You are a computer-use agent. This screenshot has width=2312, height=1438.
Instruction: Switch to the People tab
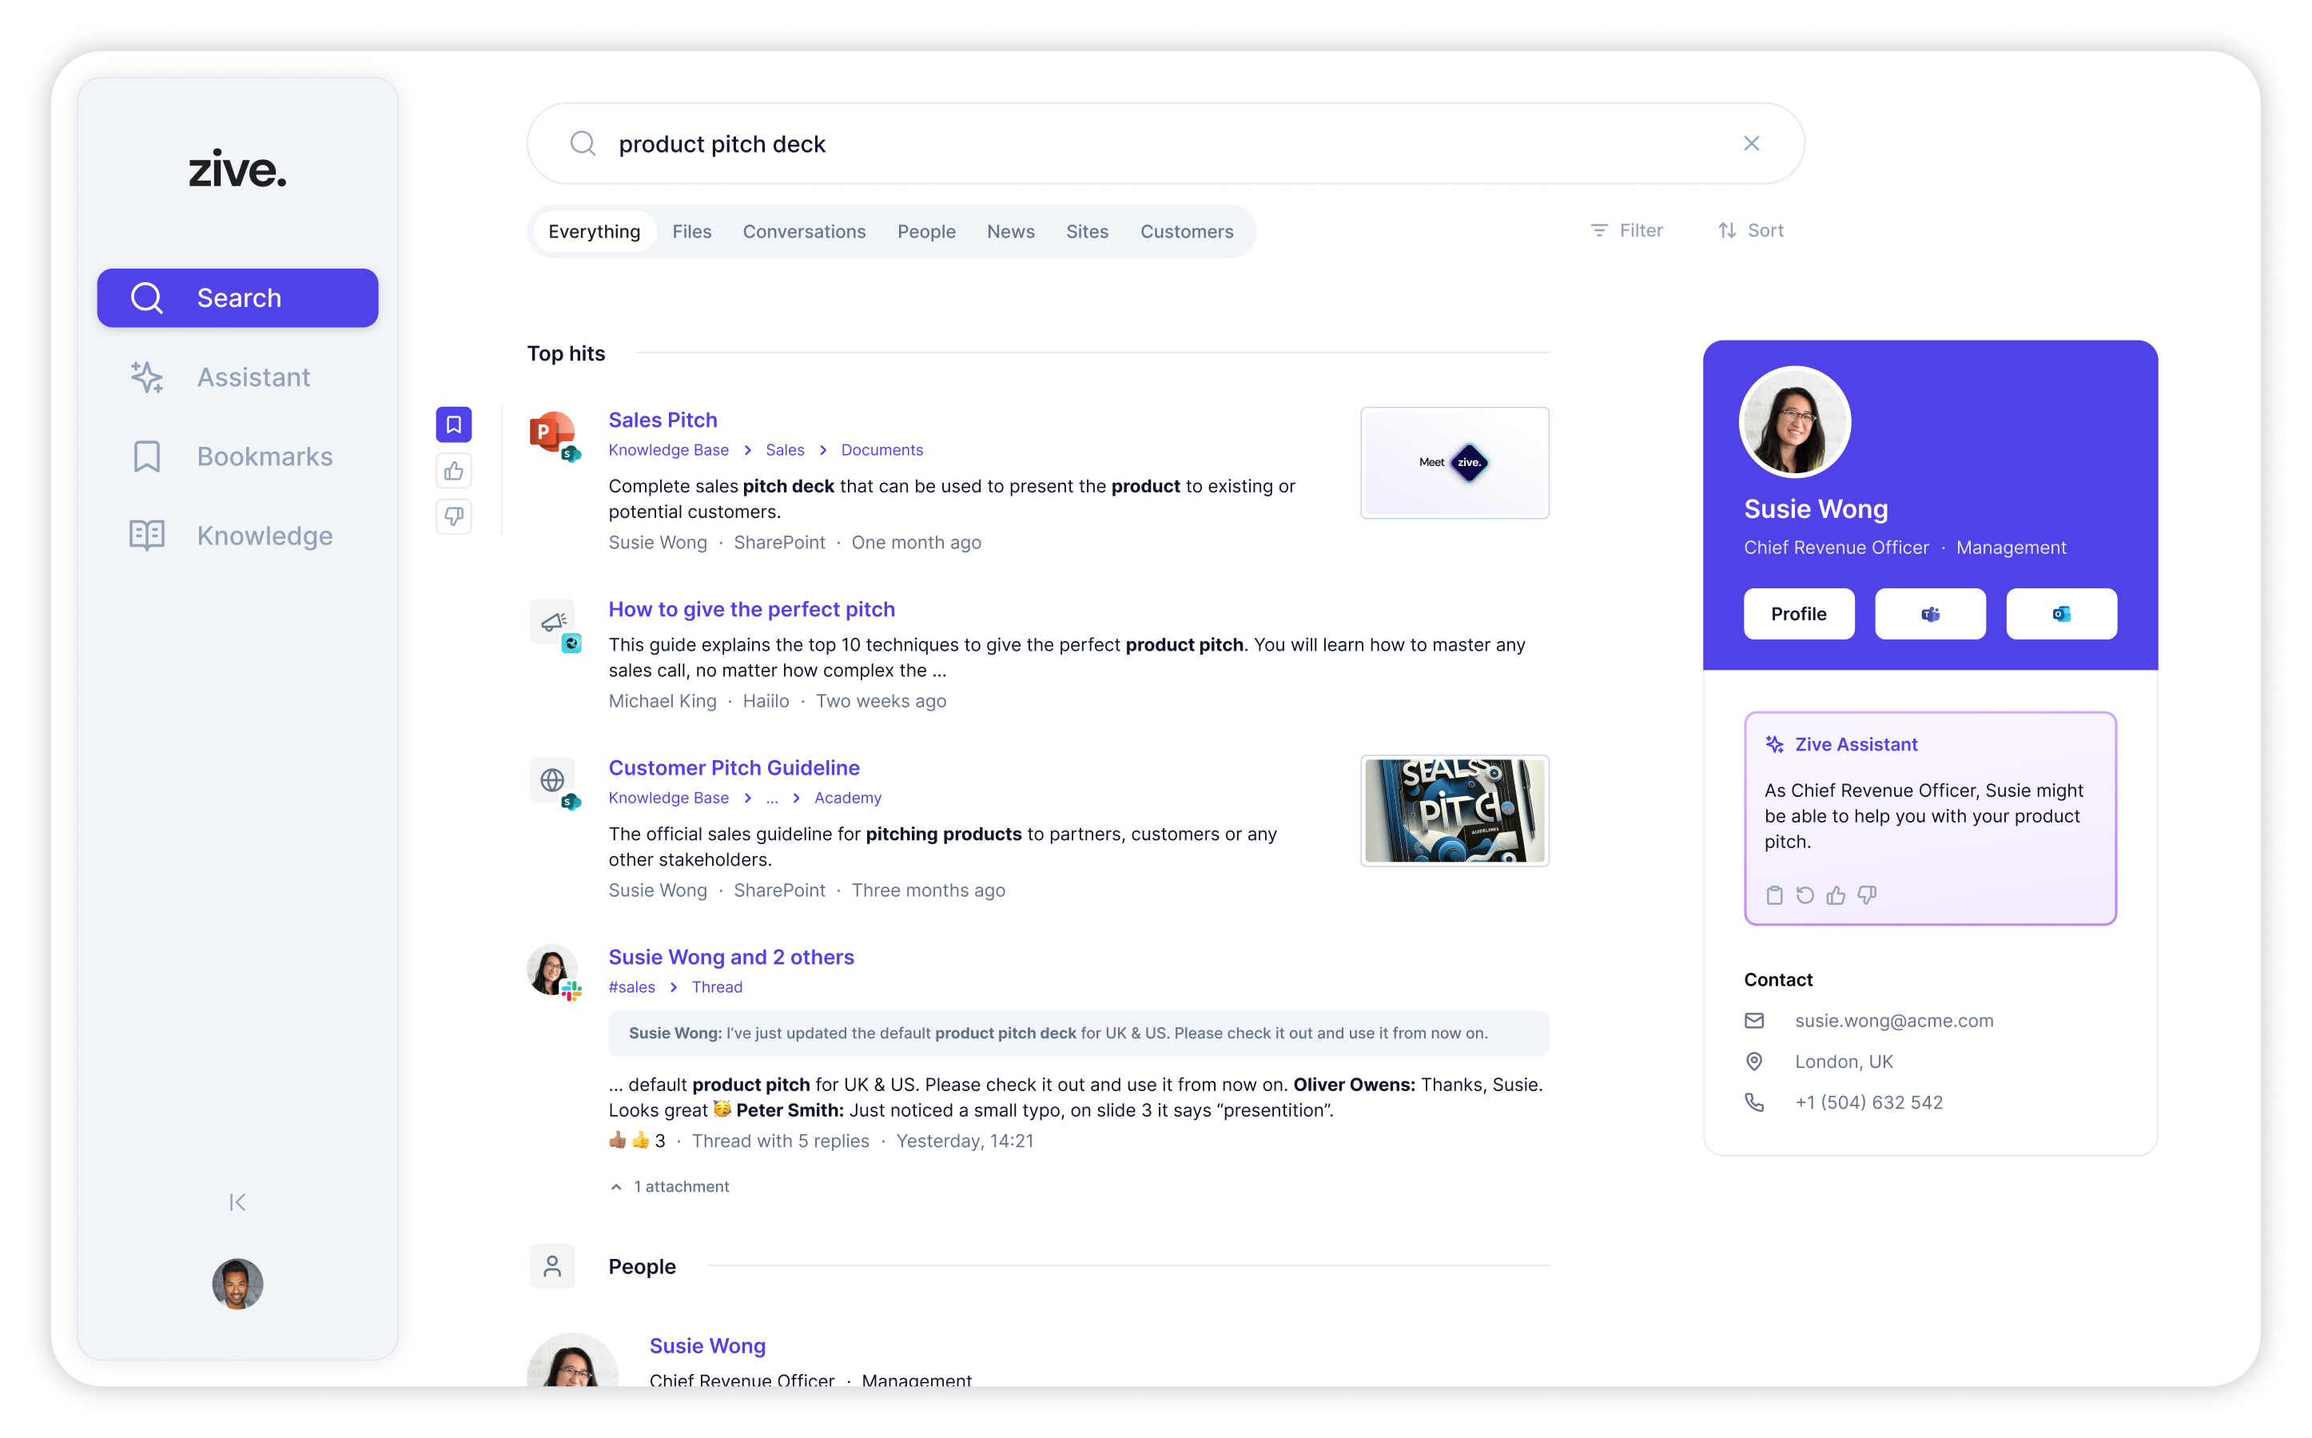[x=926, y=231]
